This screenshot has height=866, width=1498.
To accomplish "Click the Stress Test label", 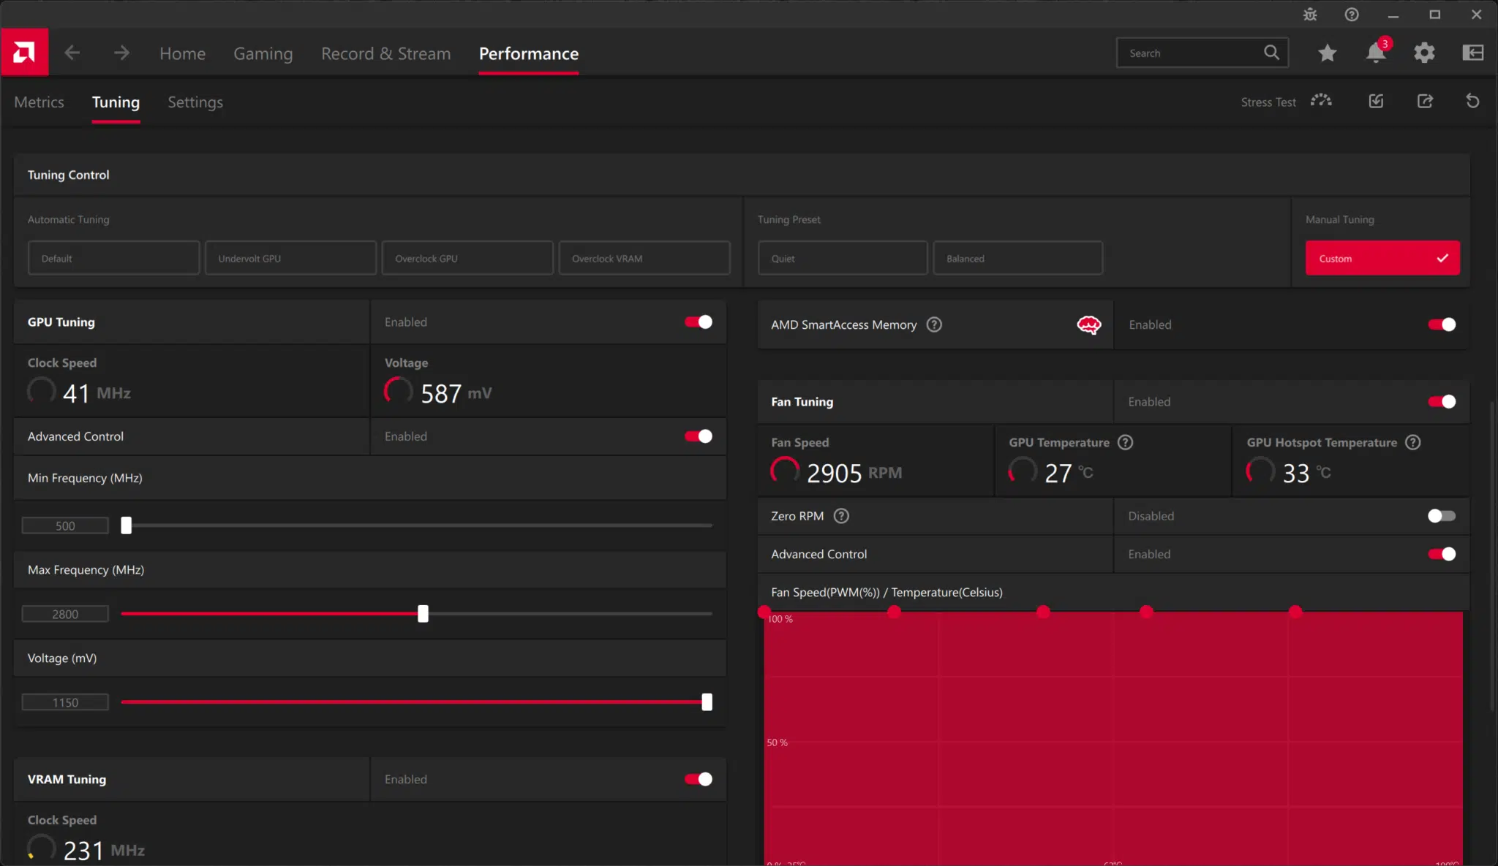I will coord(1268,102).
